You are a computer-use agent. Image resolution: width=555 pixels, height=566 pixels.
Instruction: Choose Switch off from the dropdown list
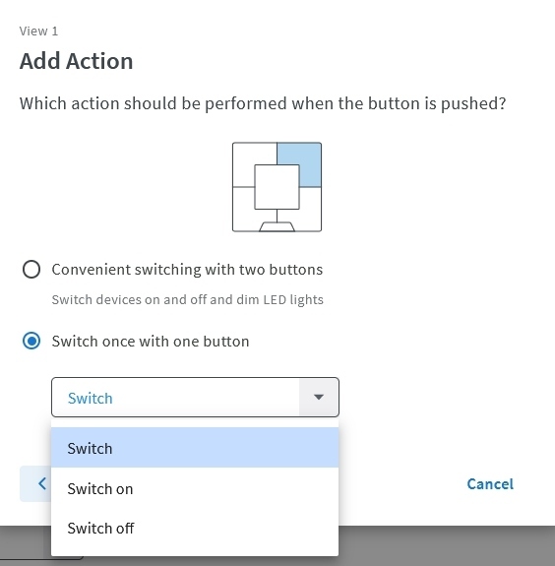pyautogui.click(x=195, y=528)
